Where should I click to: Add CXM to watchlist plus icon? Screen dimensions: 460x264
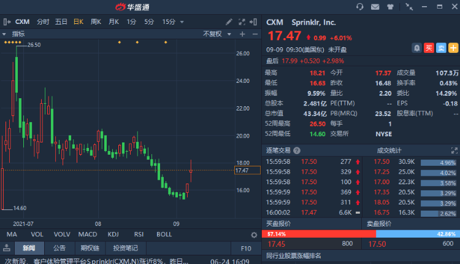click(453, 48)
